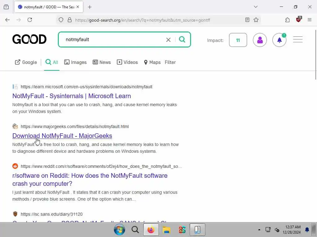Open network status tray icon
The image size is (317, 237).
click(268, 230)
